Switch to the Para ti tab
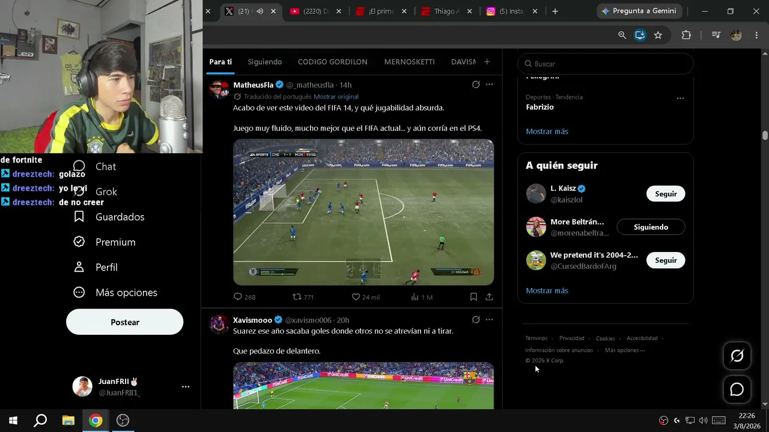 pyautogui.click(x=220, y=62)
